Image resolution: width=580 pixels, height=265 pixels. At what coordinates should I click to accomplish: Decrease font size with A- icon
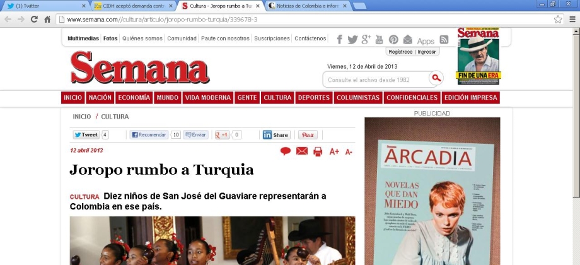click(x=349, y=152)
